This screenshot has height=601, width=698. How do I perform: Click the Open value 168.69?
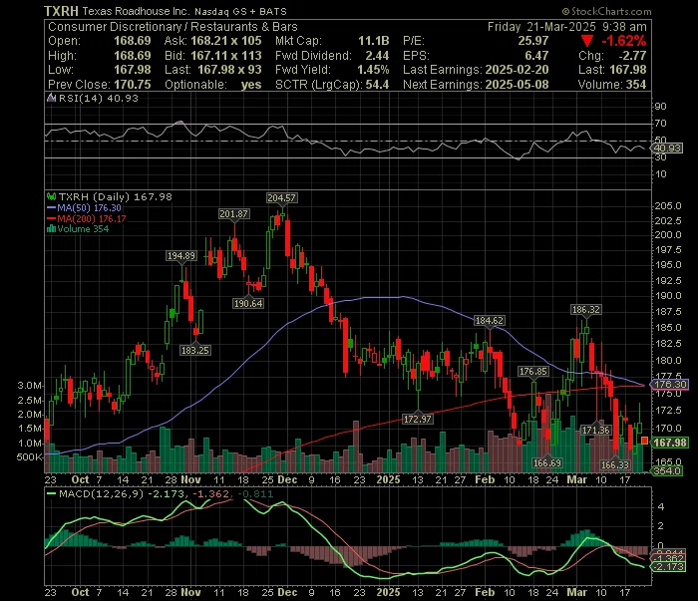pyautogui.click(x=133, y=41)
